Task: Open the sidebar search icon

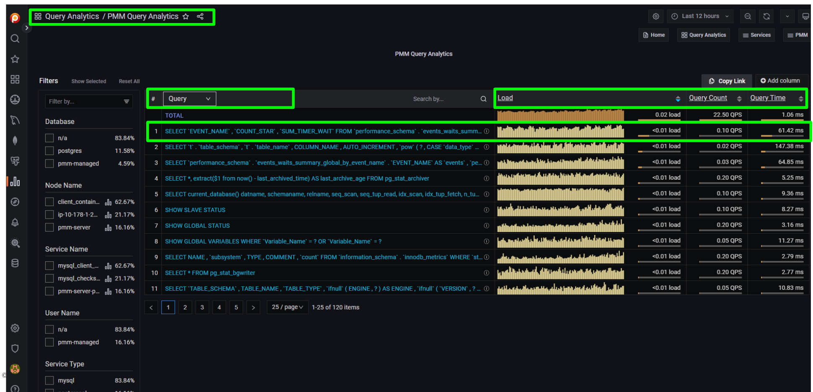Action: 15,39
